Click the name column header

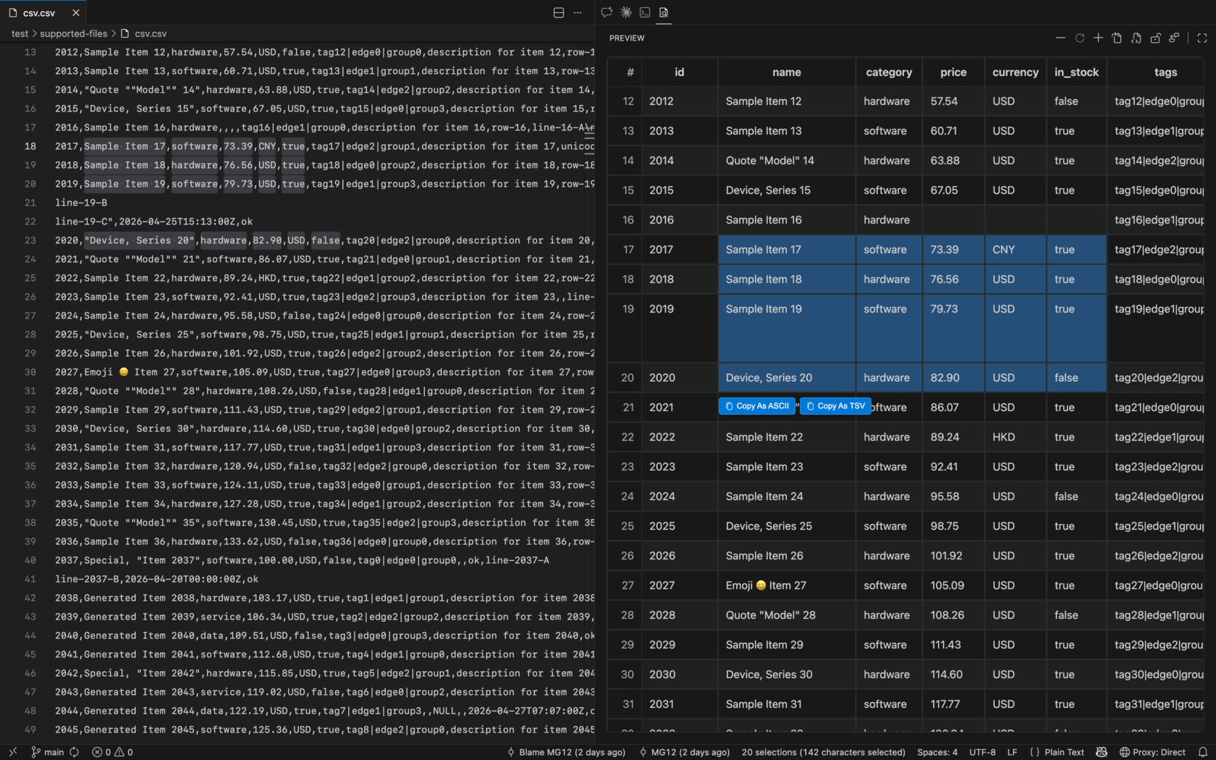point(787,72)
